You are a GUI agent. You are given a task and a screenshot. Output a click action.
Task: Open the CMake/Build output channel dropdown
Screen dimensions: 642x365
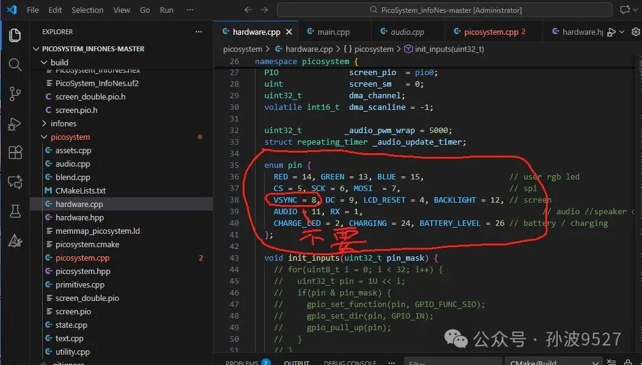click(555, 362)
